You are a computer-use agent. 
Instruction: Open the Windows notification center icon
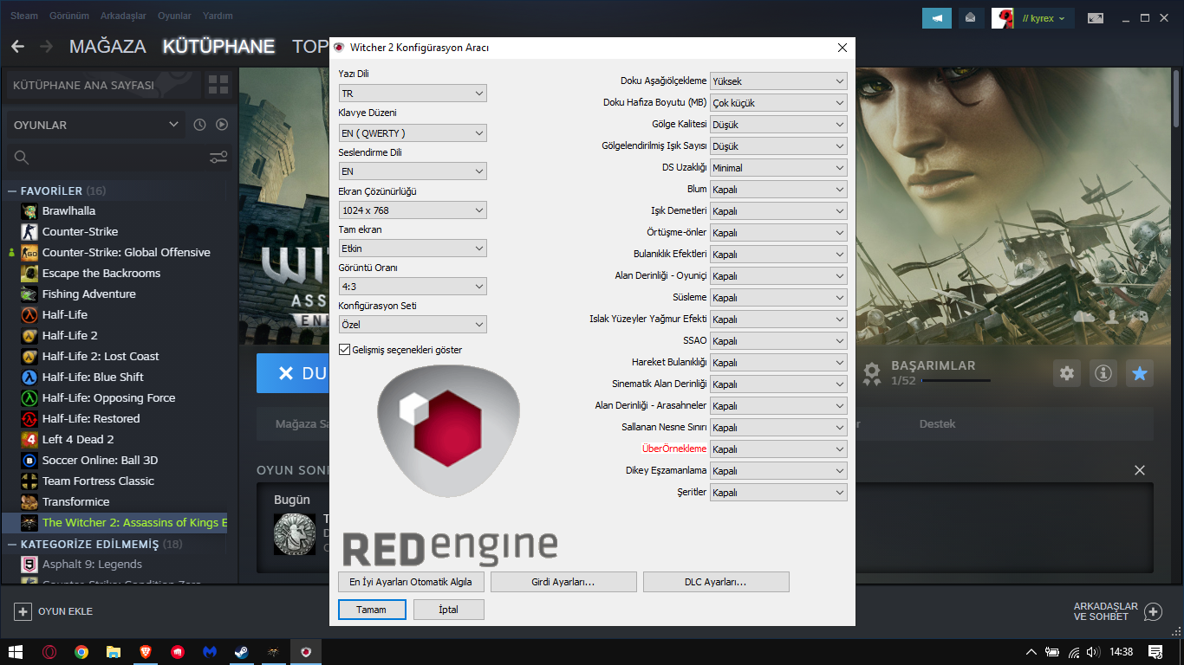pyautogui.click(x=1155, y=651)
